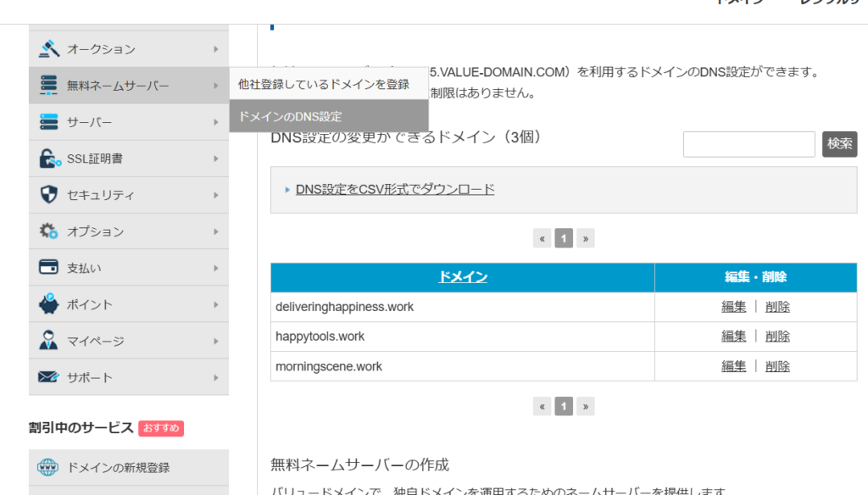
Task: Sort by the ドメイン column header
Action: tap(462, 277)
